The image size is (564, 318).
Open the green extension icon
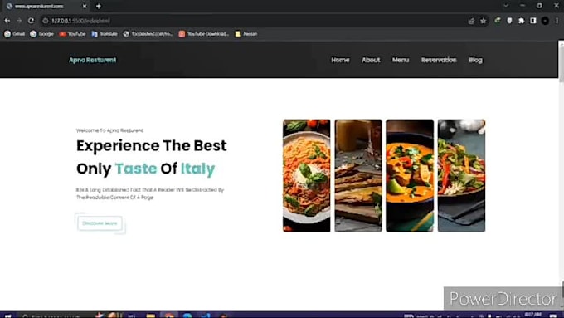click(498, 21)
